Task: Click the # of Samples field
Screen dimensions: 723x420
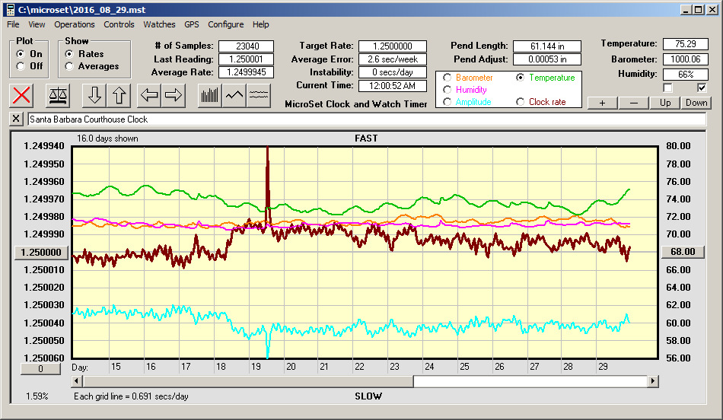Action: [247, 46]
